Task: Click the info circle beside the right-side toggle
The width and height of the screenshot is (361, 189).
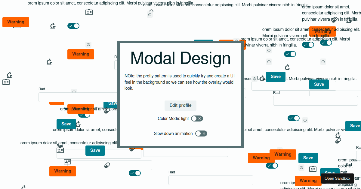Action: (x=305, y=120)
